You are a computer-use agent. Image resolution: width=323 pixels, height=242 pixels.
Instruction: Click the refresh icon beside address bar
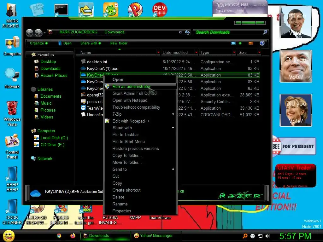point(187,32)
